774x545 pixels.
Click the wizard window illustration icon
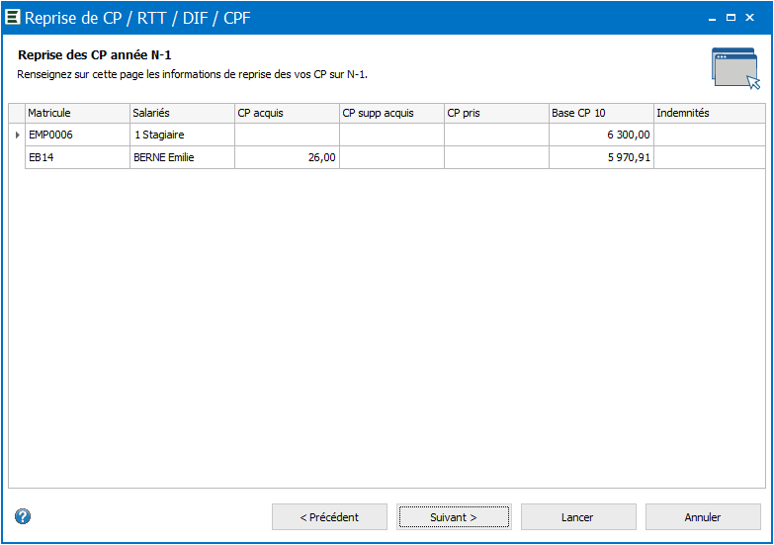tap(735, 68)
